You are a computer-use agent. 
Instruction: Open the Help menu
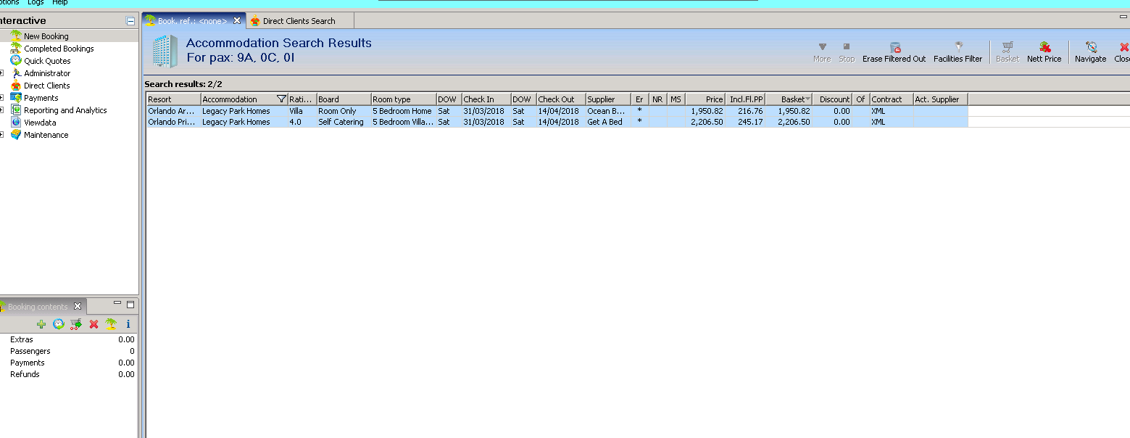click(59, 3)
